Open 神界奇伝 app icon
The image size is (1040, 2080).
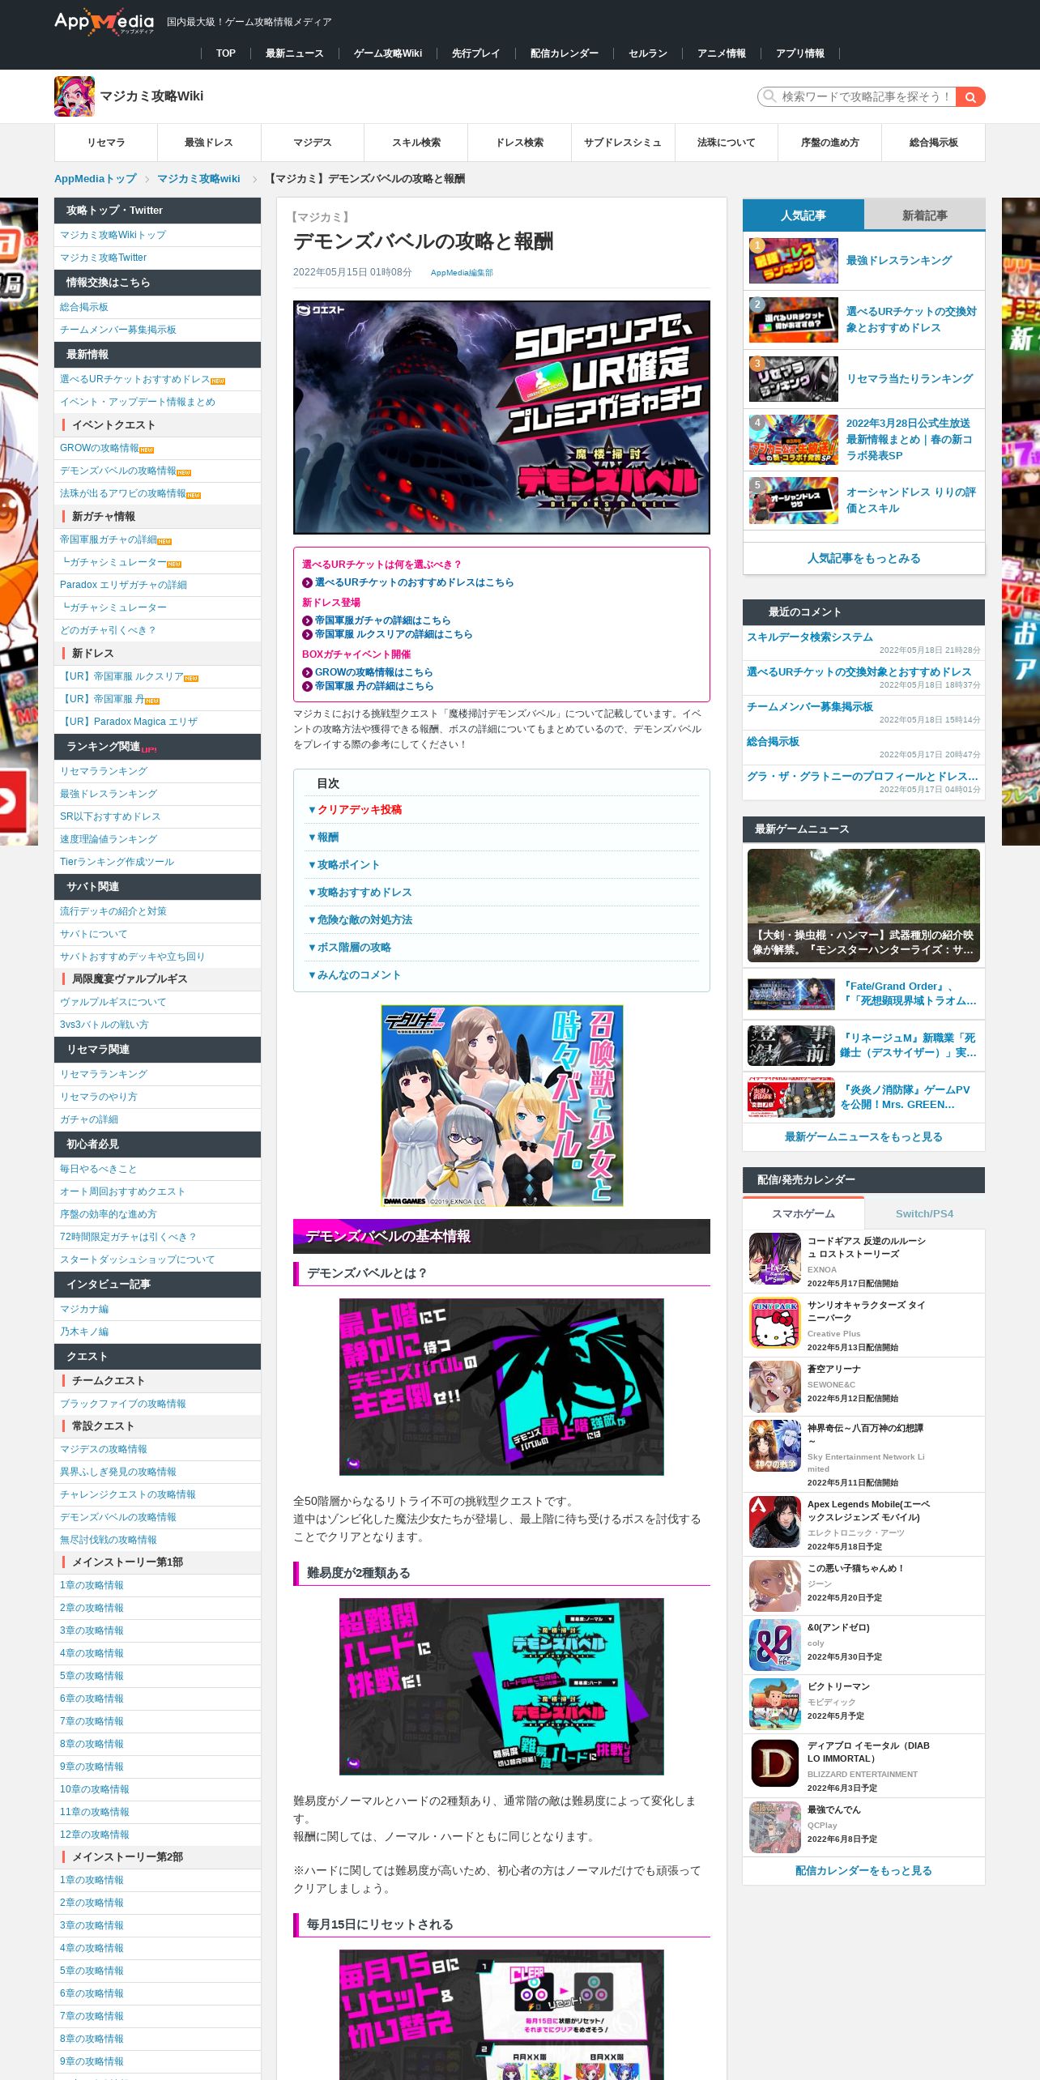click(775, 1446)
